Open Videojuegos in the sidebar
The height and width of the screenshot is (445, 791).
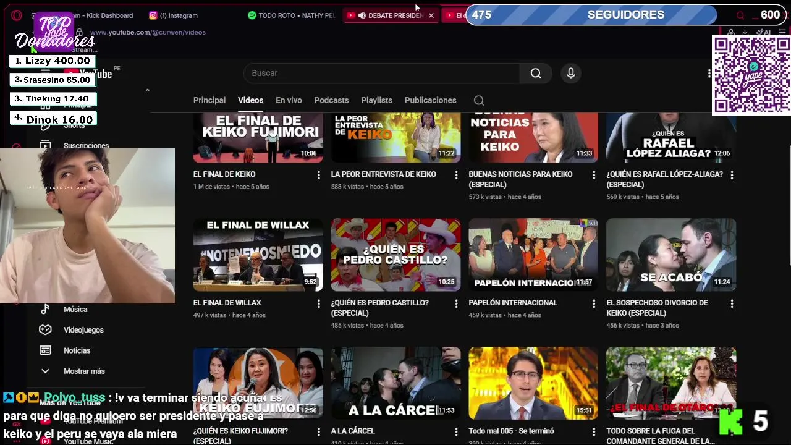click(83, 330)
